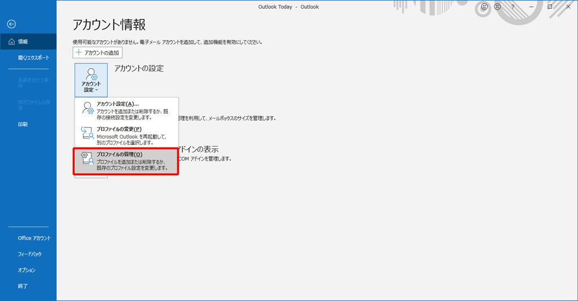Click the COM アドインを管理します text

(x=205, y=158)
